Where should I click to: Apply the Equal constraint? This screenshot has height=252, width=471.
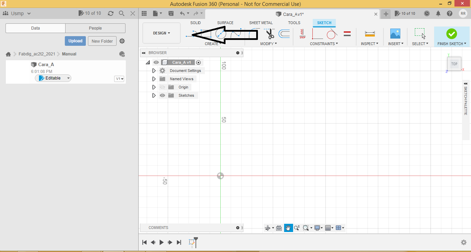(x=347, y=34)
